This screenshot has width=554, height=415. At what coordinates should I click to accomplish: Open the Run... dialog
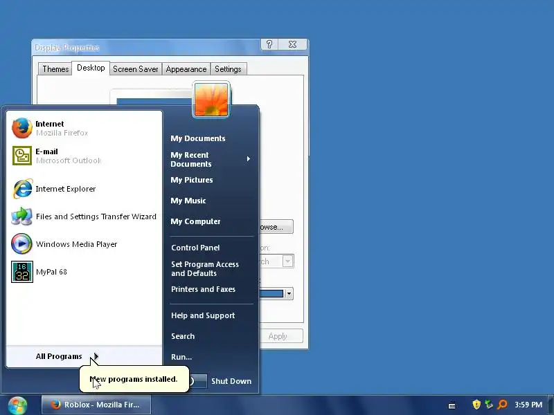coord(181,357)
